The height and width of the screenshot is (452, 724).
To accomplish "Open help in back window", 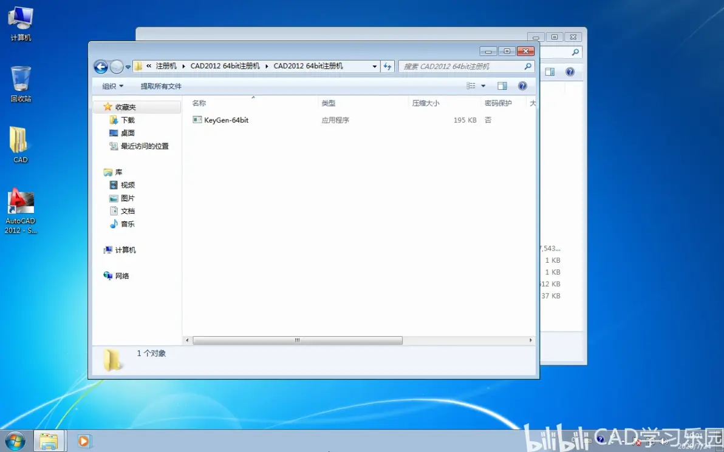I will 570,72.
